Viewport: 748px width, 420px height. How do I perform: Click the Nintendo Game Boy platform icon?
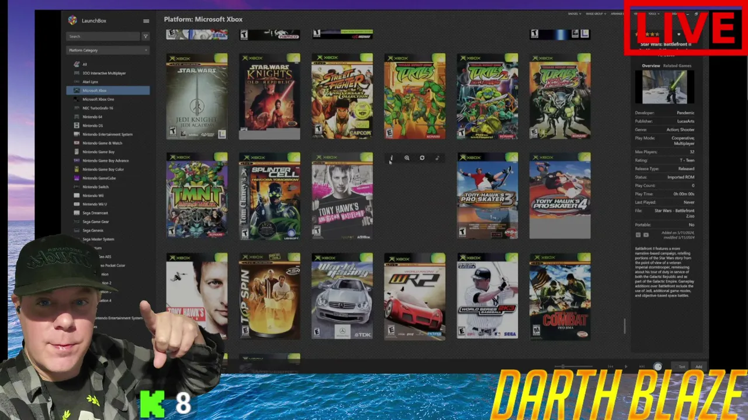(77, 152)
